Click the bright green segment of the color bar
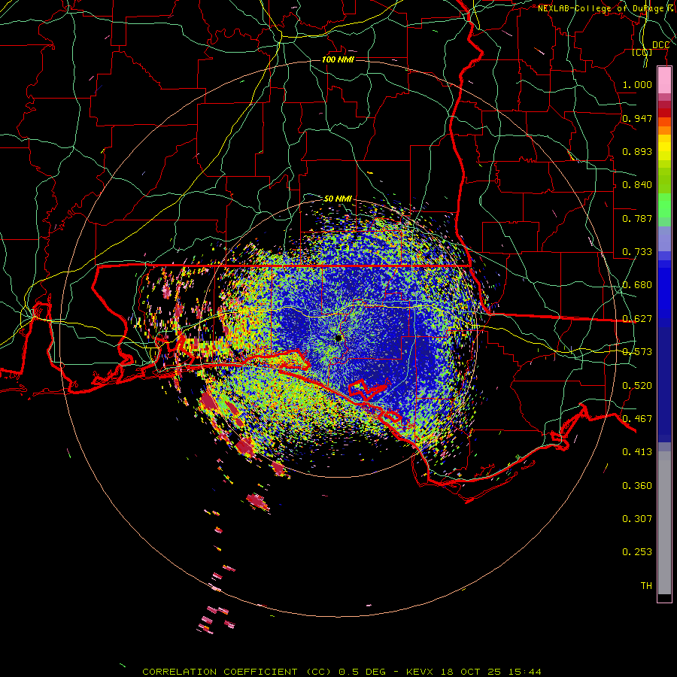The width and height of the screenshot is (677, 677). (664, 205)
